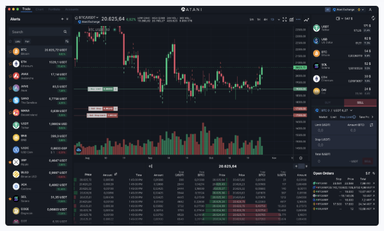This screenshot has height=231, width=384.
Task: Unstar the XRP favorite
Action: pos(10,162)
